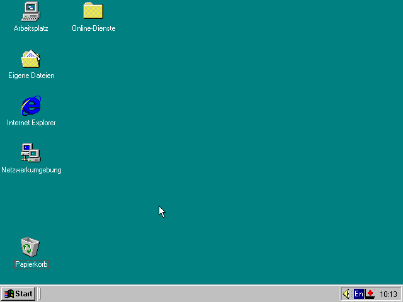Select the Netzwerkumgebung network icon
The width and height of the screenshot is (403, 302).
pos(31,153)
